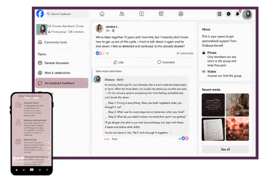Viewport: 270px width, 180px height.
Task: Click See all under Recent media
Action: pyautogui.click(x=225, y=149)
